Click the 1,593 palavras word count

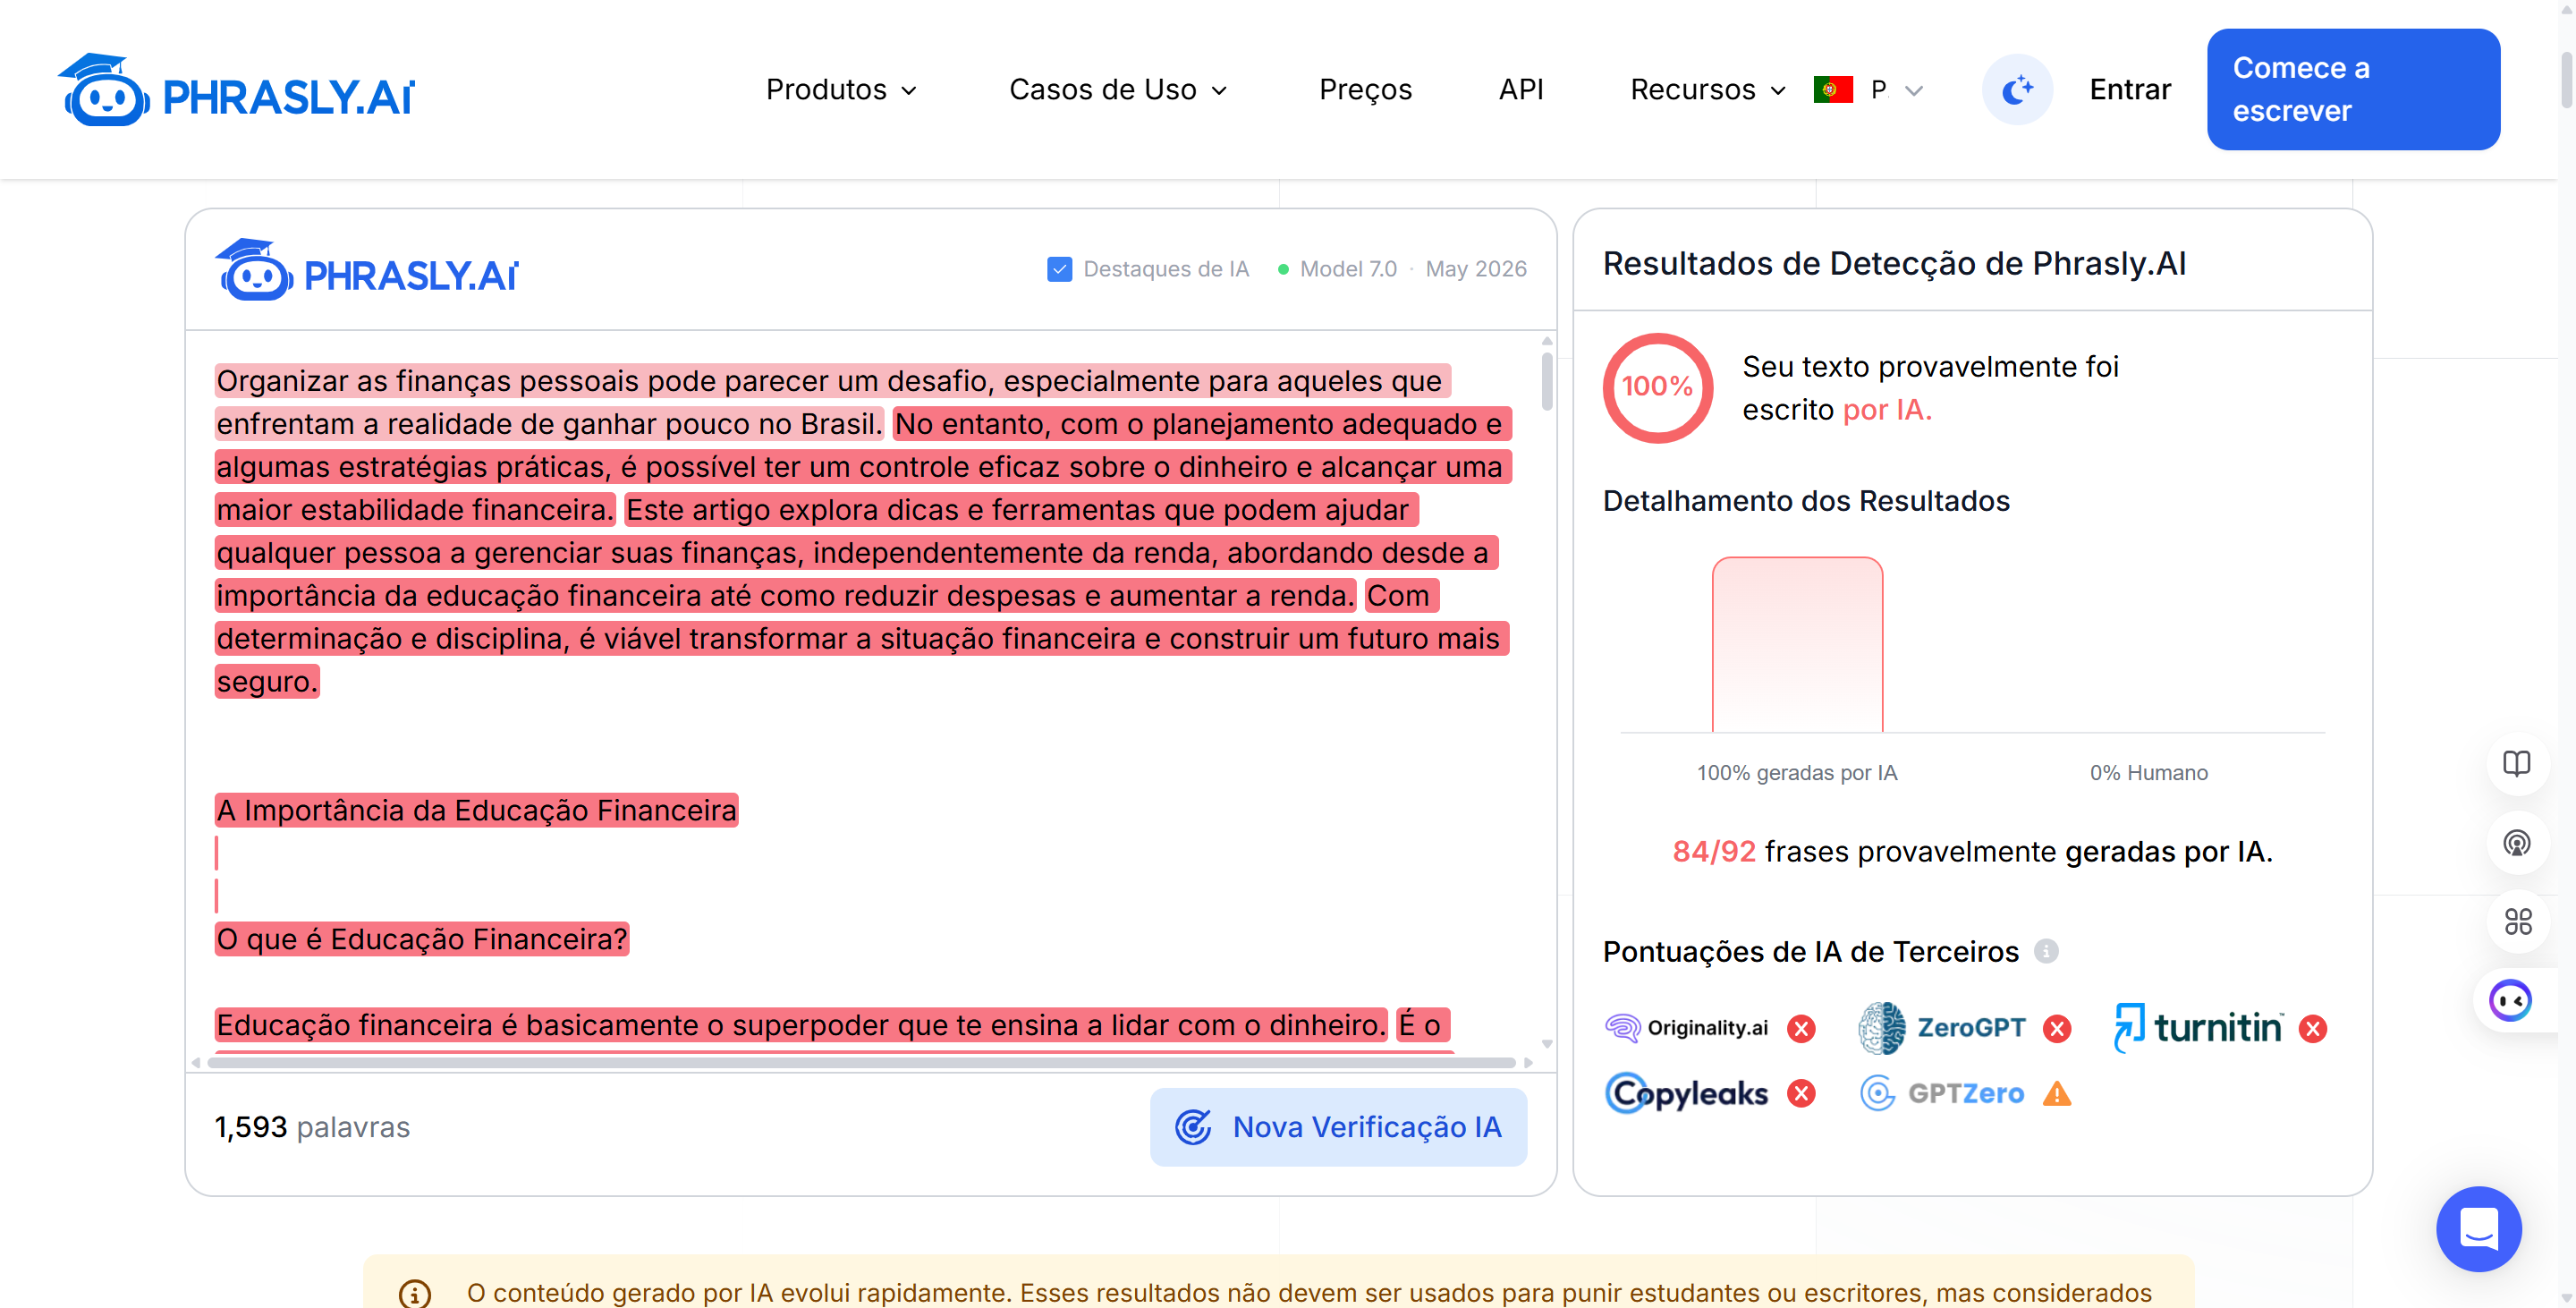[312, 1127]
